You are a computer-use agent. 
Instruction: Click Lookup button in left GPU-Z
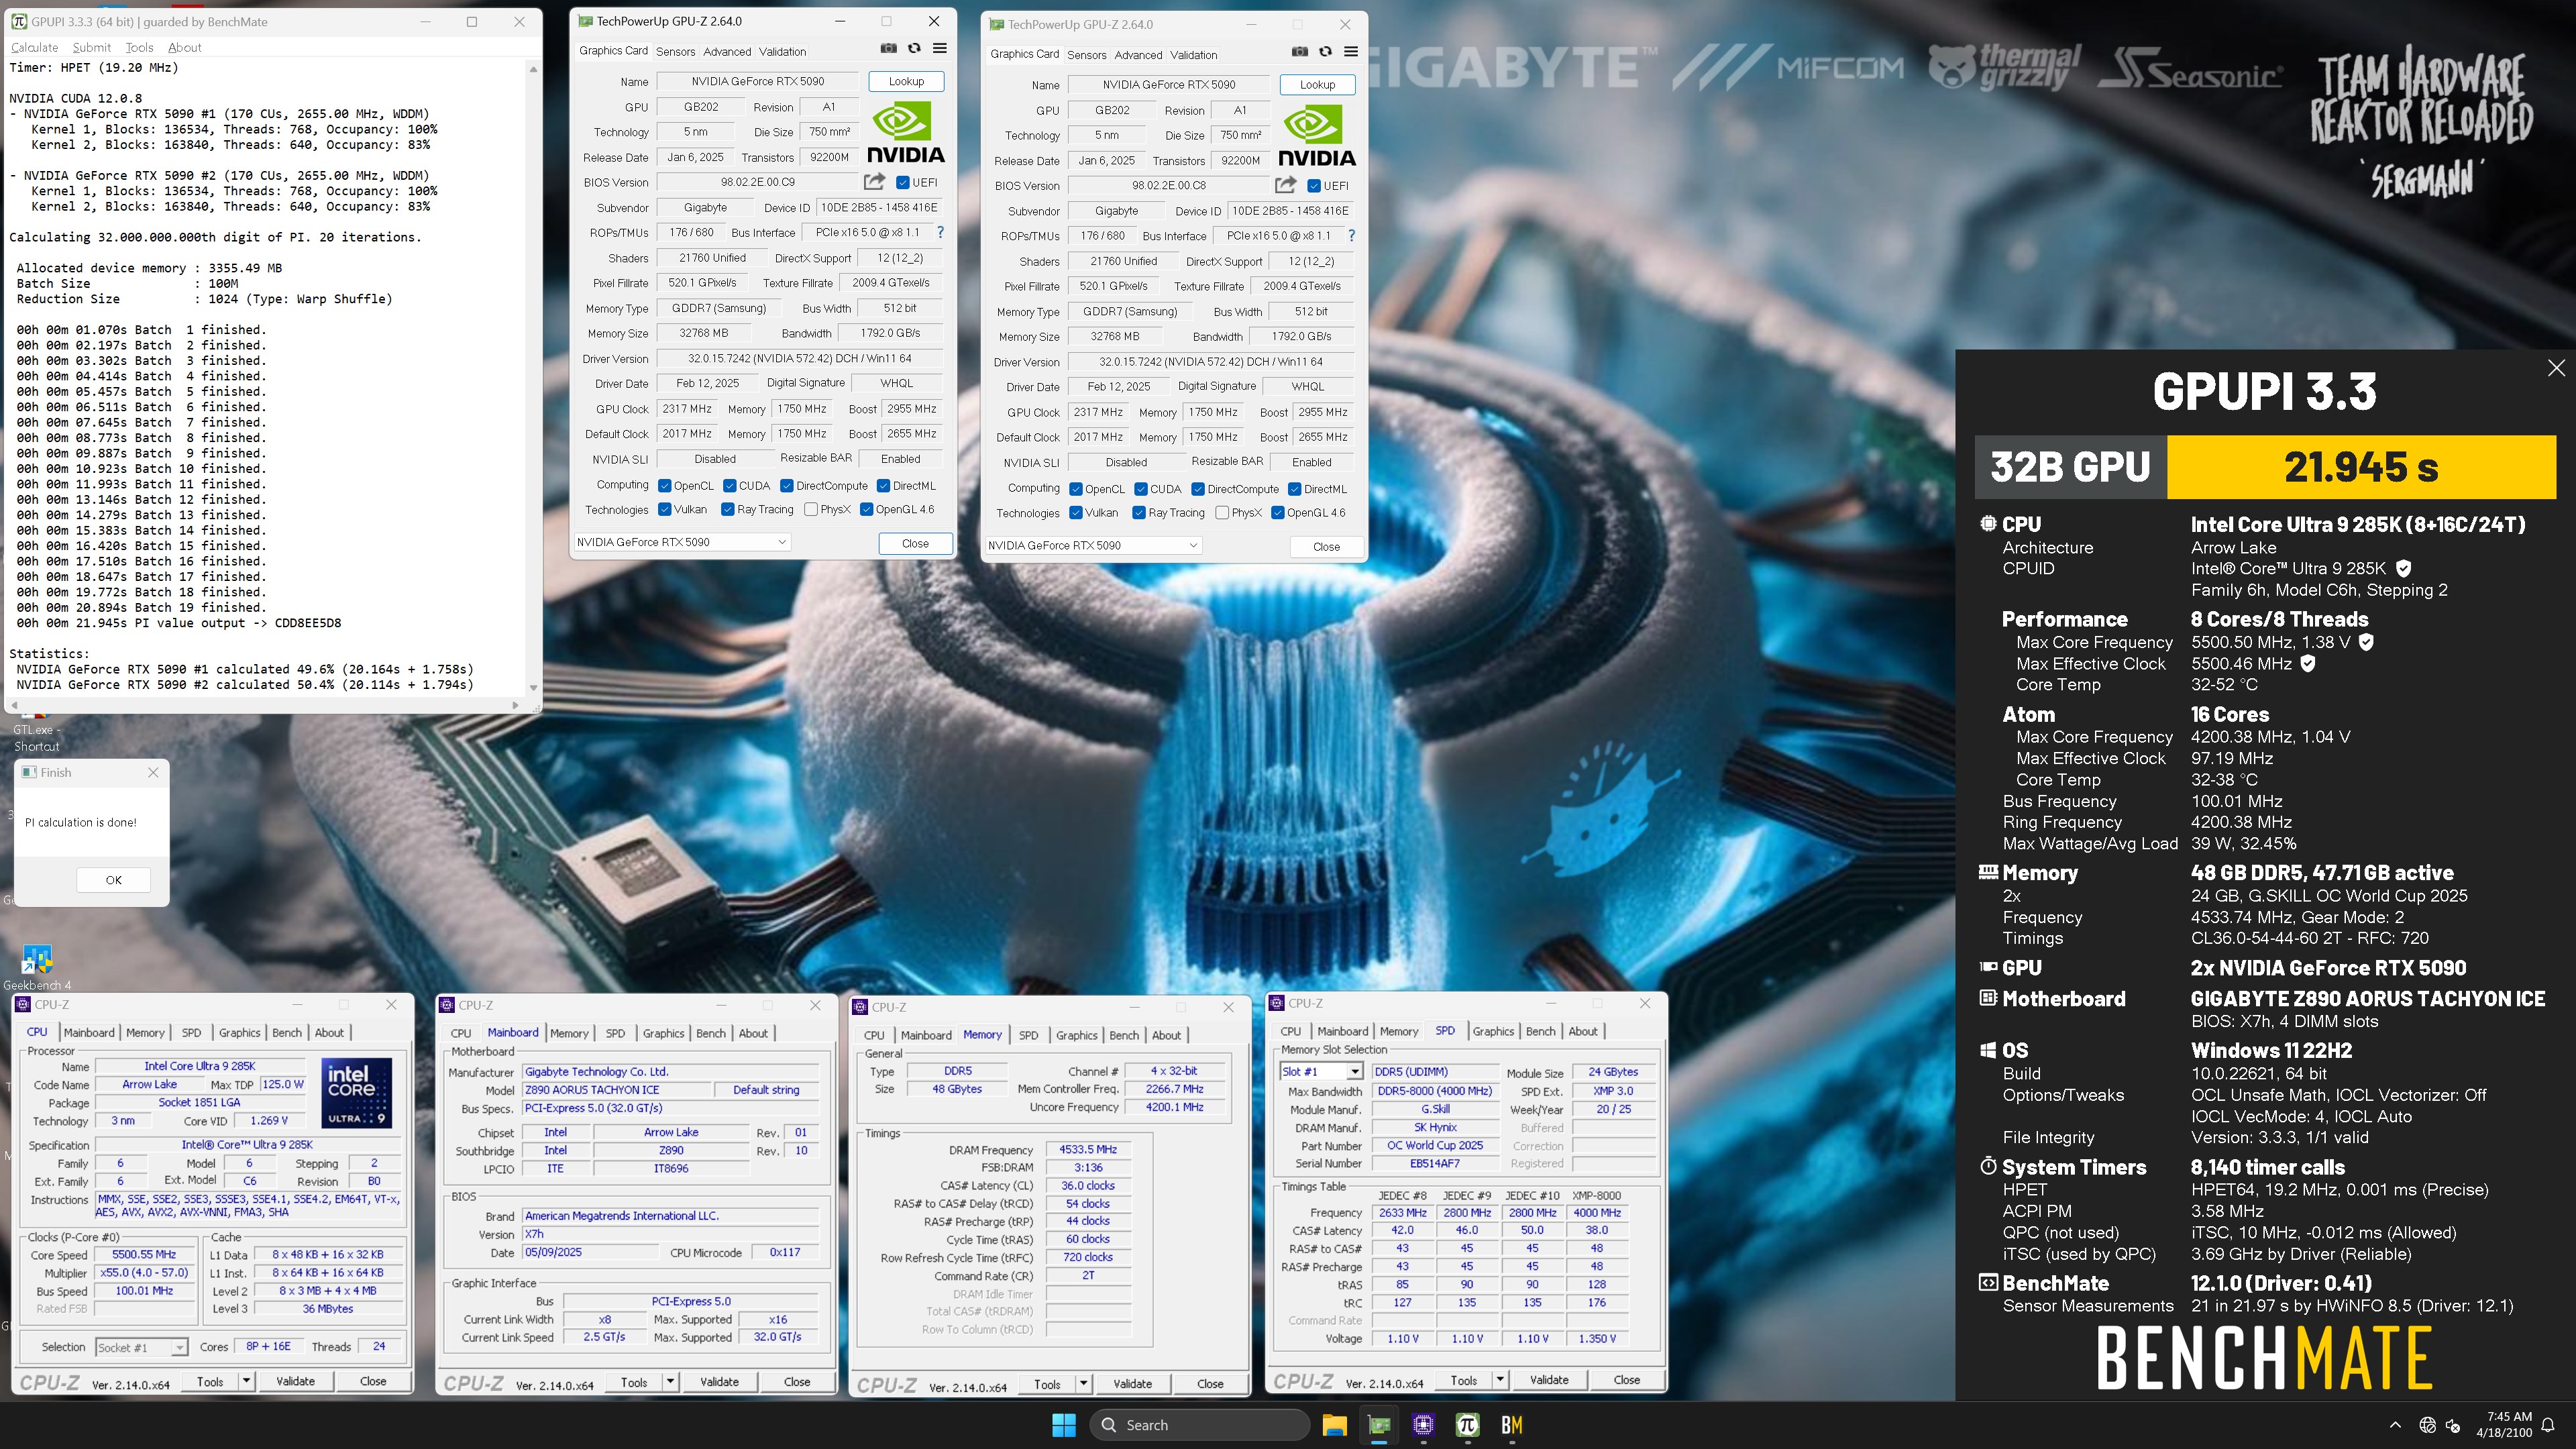point(906,81)
